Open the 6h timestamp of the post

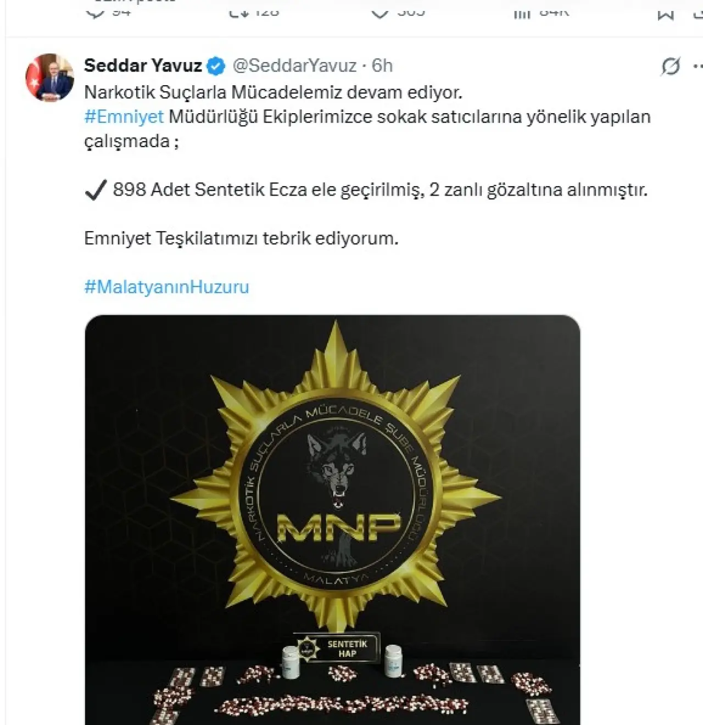pos(382,66)
